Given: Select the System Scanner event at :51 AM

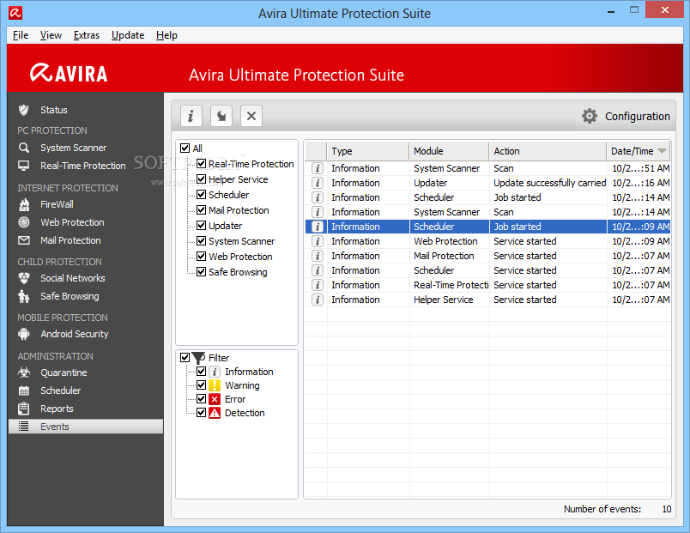Looking at the screenshot, I should 487,168.
